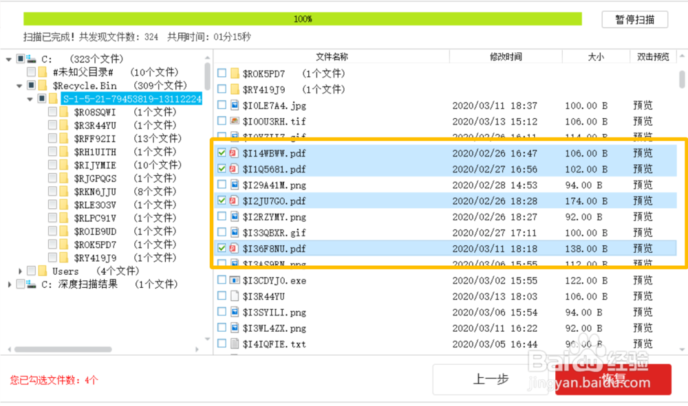Click the 上一步 button
Screen dimensions: 688x406
click(x=491, y=379)
